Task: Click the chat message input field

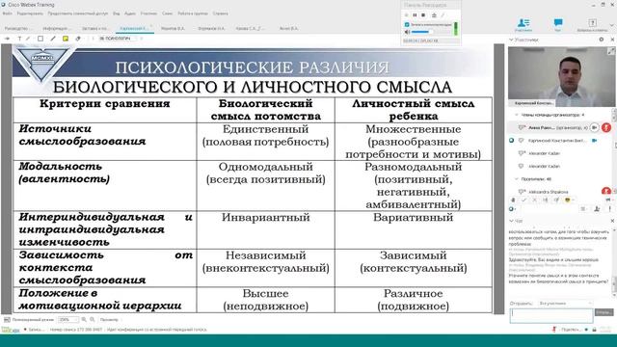Action: pos(551,315)
